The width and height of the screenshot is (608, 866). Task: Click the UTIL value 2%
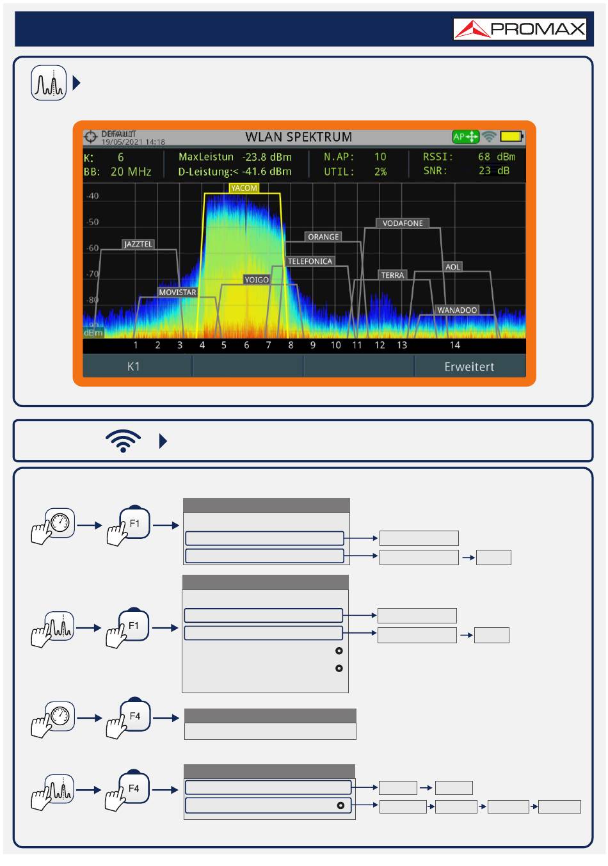[380, 172]
